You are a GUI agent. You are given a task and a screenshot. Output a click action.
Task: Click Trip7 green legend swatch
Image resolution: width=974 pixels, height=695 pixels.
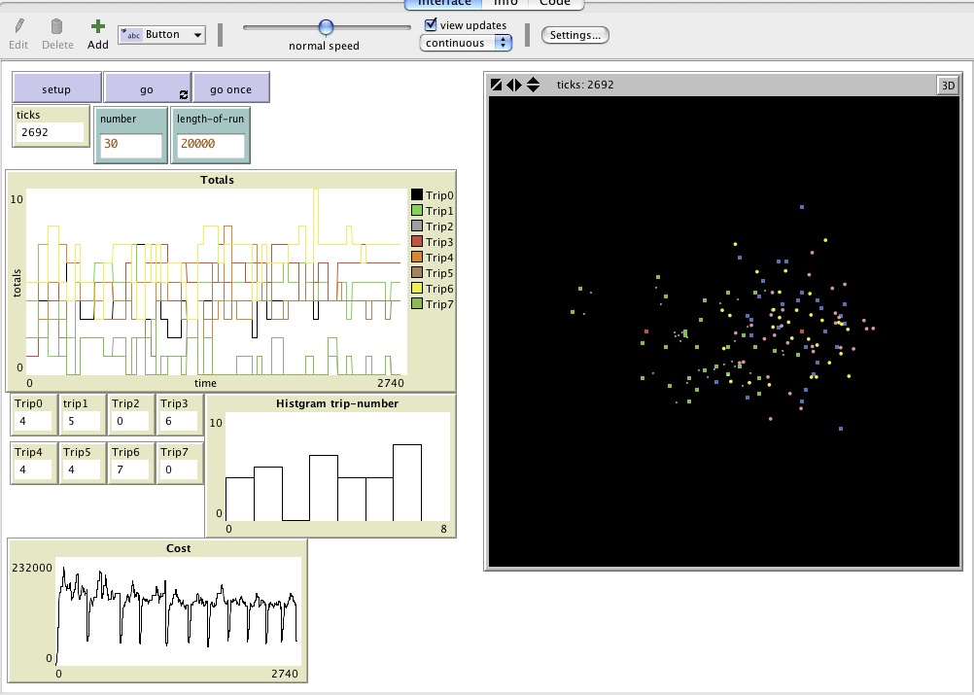pyautogui.click(x=417, y=303)
